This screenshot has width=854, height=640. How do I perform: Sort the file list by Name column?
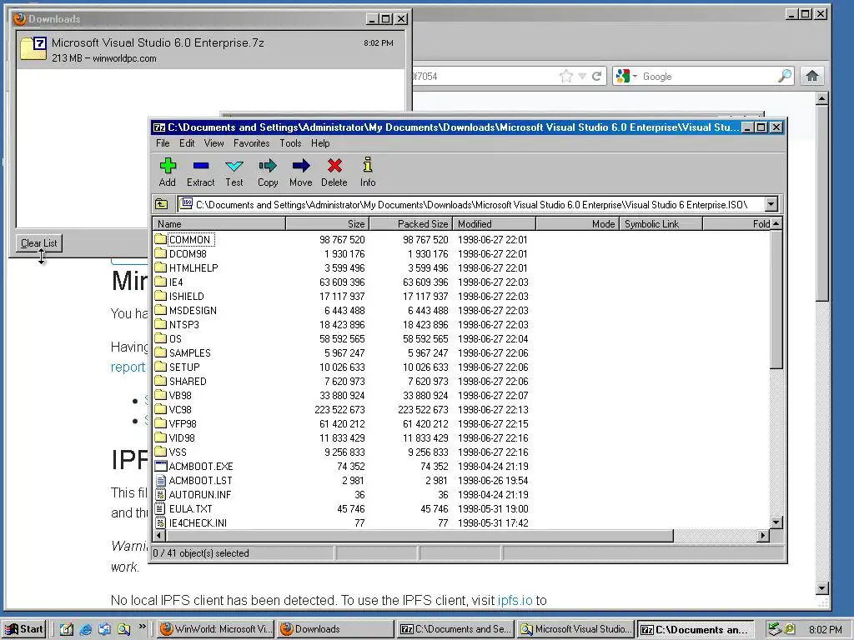pyautogui.click(x=219, y=223)
